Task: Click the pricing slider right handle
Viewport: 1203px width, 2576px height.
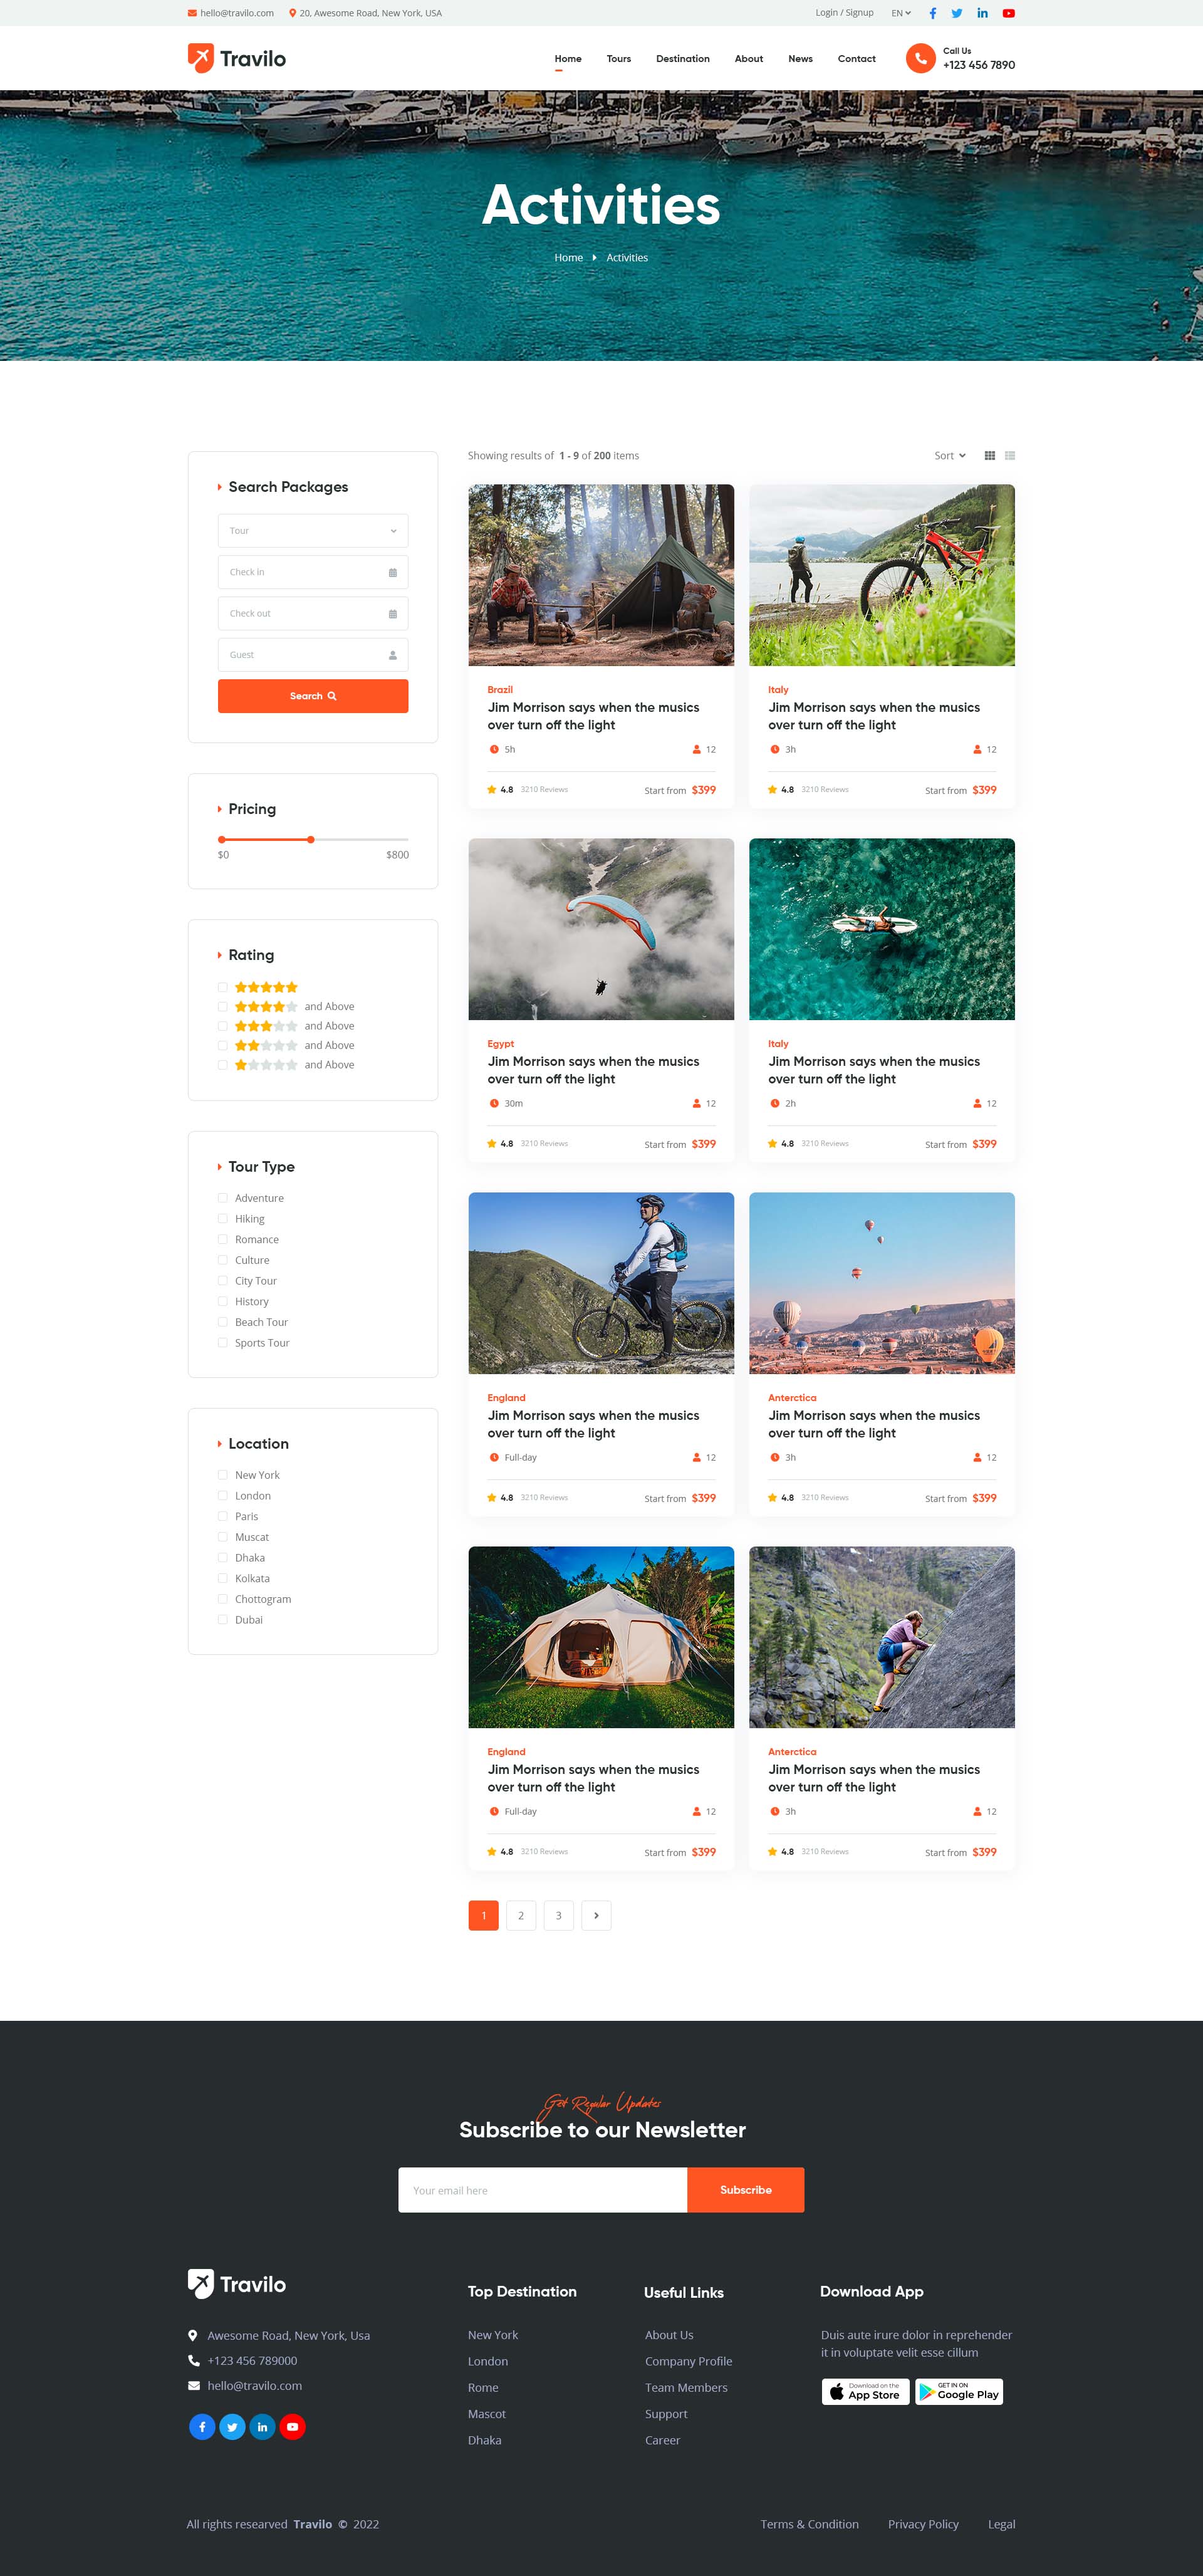Action: point(311,839)
